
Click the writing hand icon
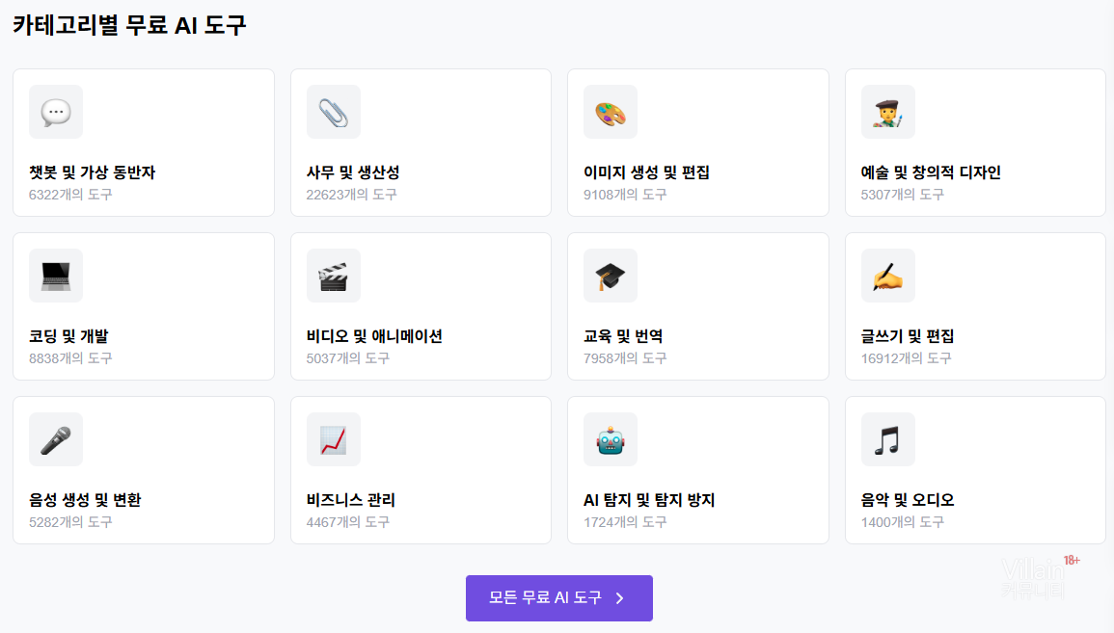coord(887,276)
